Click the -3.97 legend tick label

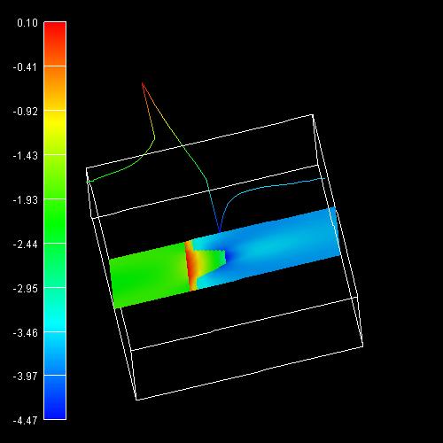coord(26,377)
